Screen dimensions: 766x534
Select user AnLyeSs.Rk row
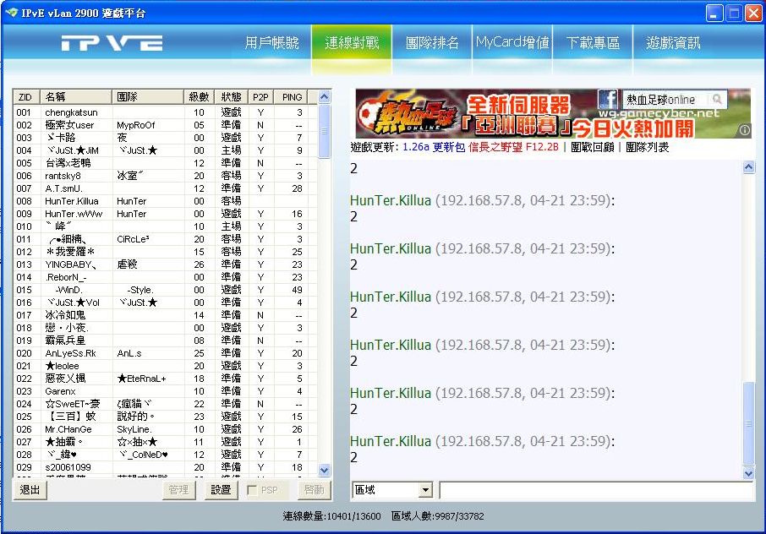pyautogui.click(x=165, y=353)
